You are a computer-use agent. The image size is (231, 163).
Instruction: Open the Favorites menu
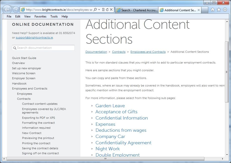[40, 16]
